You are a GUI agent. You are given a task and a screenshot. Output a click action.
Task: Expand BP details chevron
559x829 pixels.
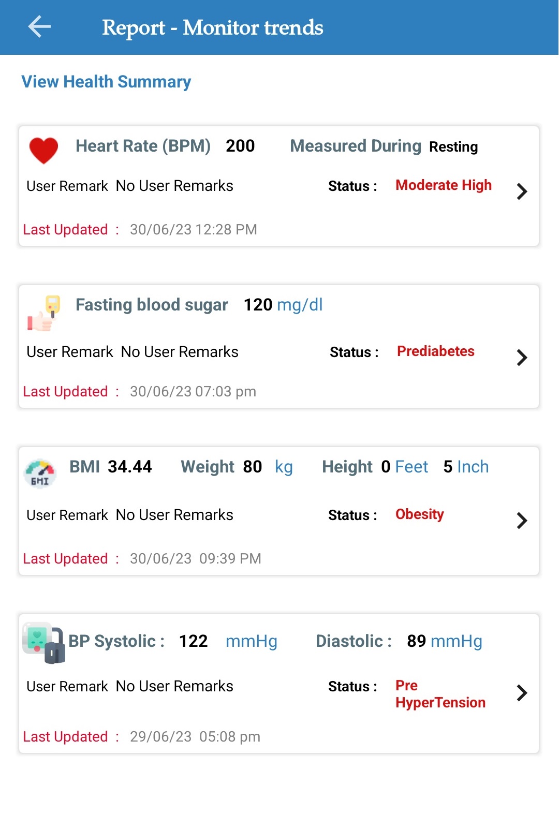522,693
